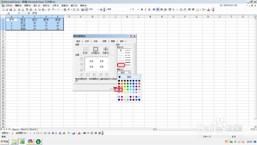Toggle Align Right in toolbar
This screenshot has height=145, width=257.
(161, 10)
